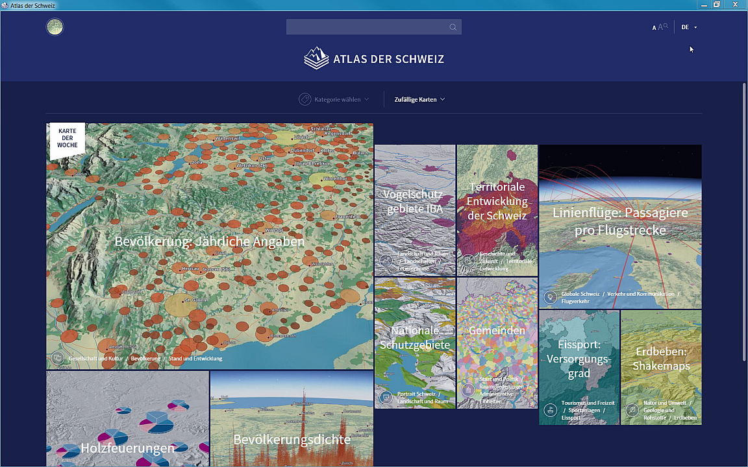
Task: Open the Eissport: Versorgungsgrad card
Action: (x=579, y=367)
